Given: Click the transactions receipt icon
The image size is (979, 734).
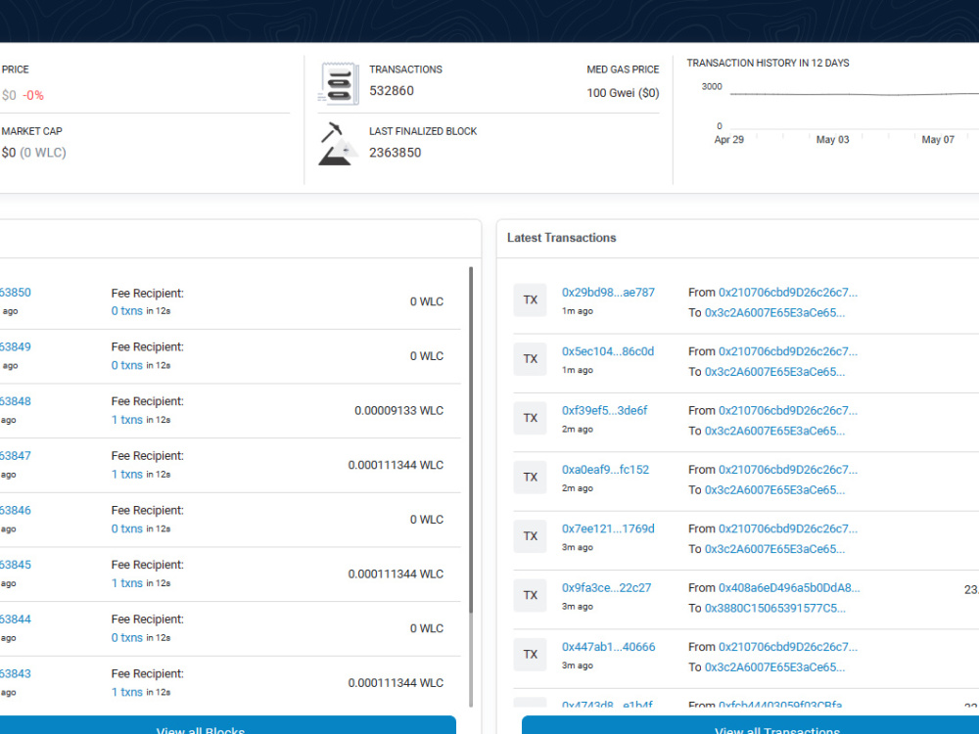Looking at the screenshot, I should 338,83.
